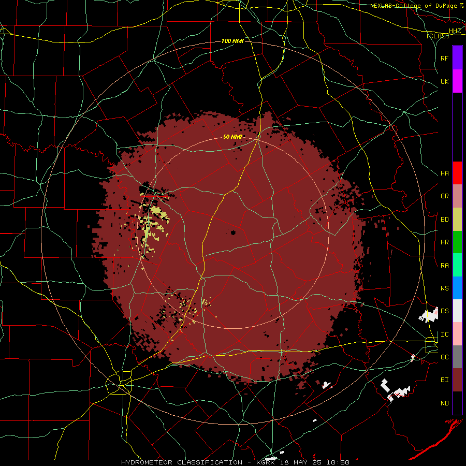
Task: Click the "BD" legend label
Action: [x=445, y=220]
